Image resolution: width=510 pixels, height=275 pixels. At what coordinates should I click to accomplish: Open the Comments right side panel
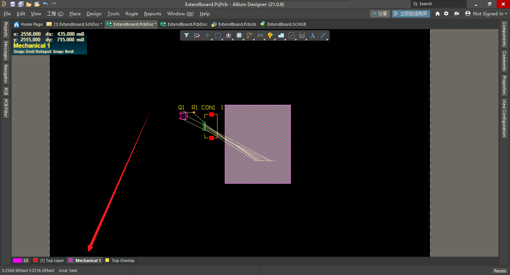coord(504,61)
